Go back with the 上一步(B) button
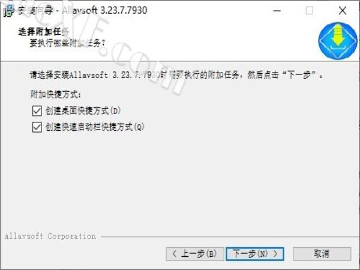Viewport: 360px width, 270px height. click(x=194, y=254)
